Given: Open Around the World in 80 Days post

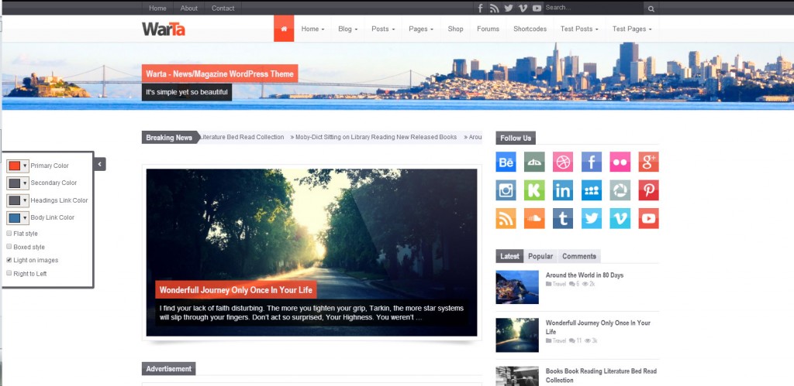Looking at the screenshot, I should [x=585, y=275].
